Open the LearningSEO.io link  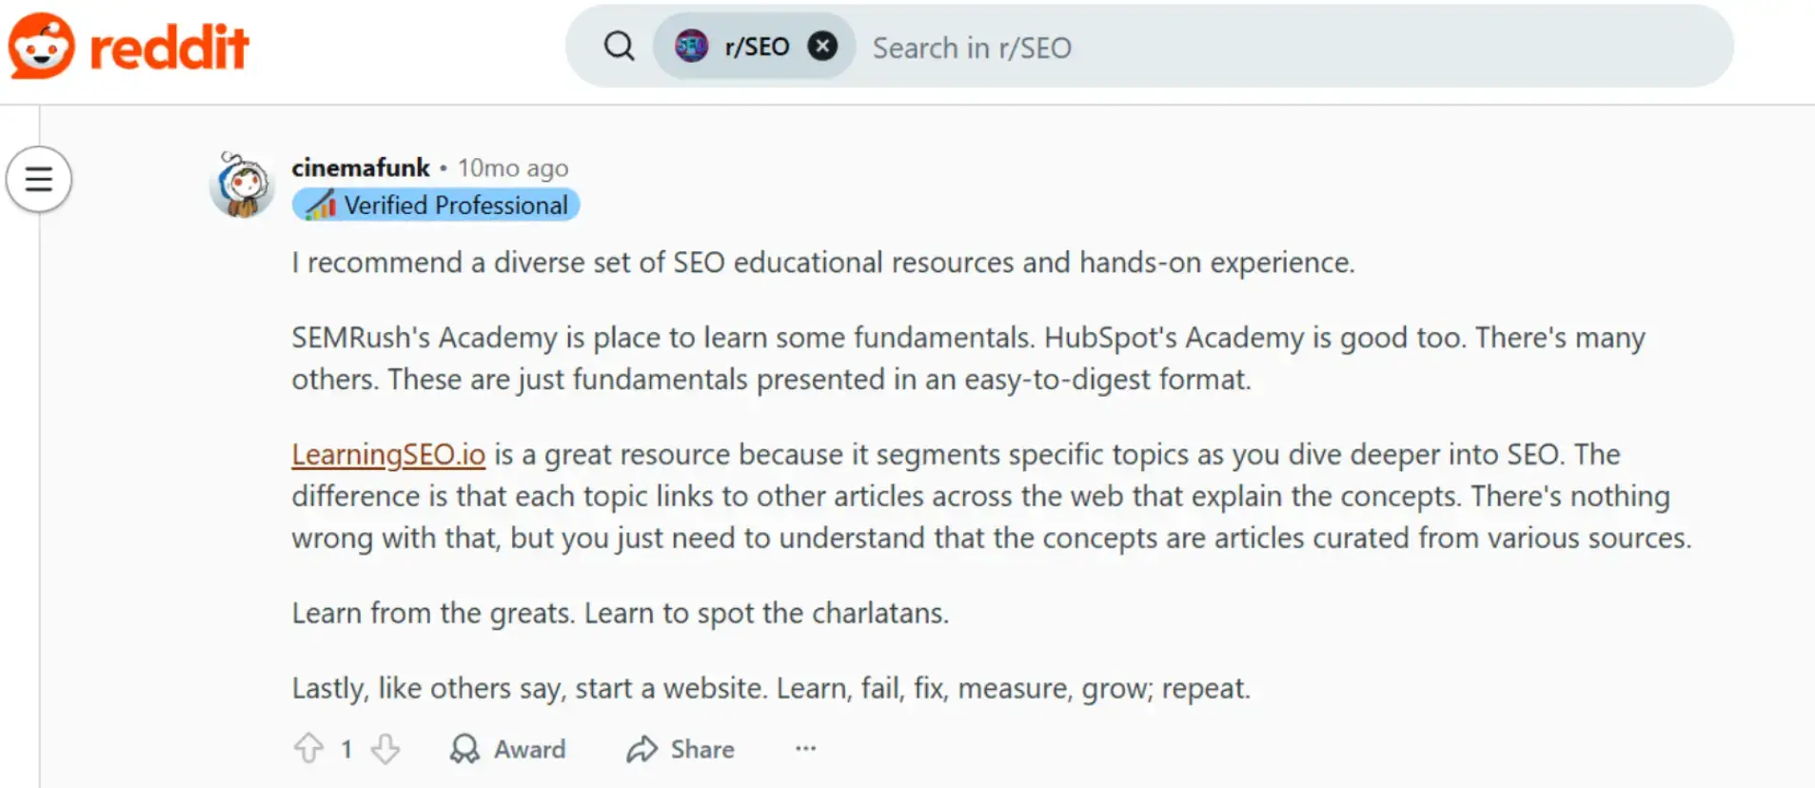click(x=387, y=455)
